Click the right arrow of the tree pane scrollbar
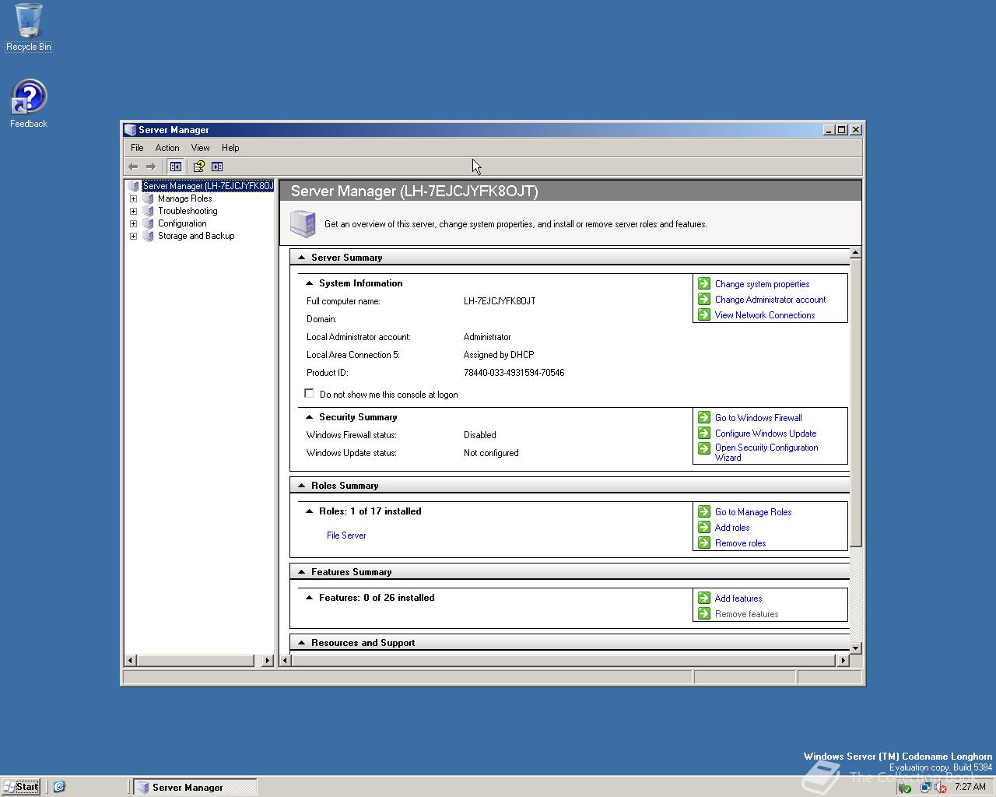Screen dimensions: 996x797 click(268, 660)
